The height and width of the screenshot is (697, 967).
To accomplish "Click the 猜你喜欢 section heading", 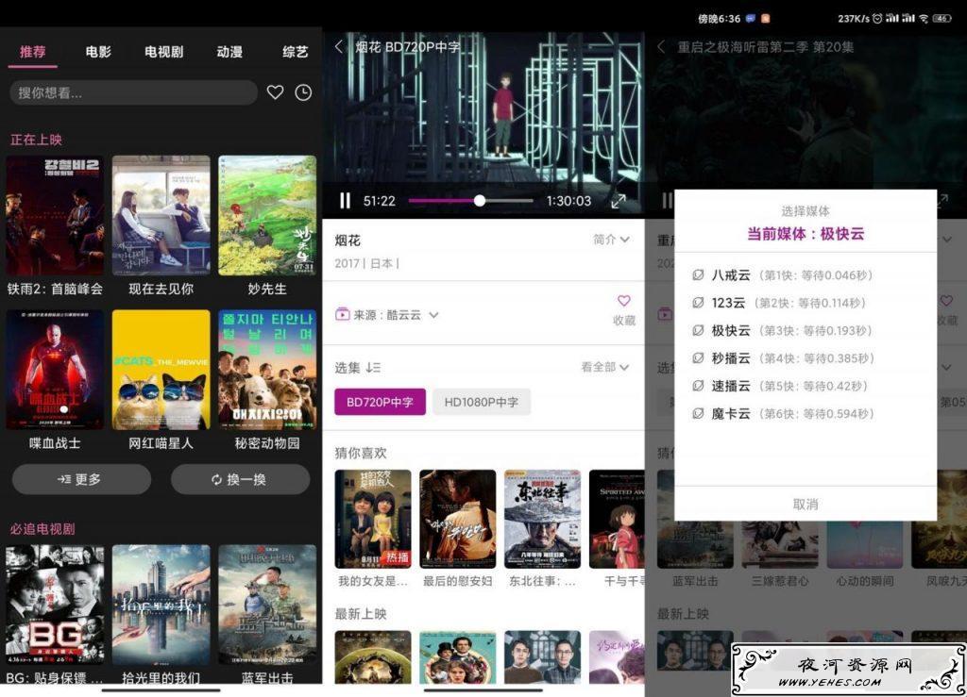I will 361,453.
